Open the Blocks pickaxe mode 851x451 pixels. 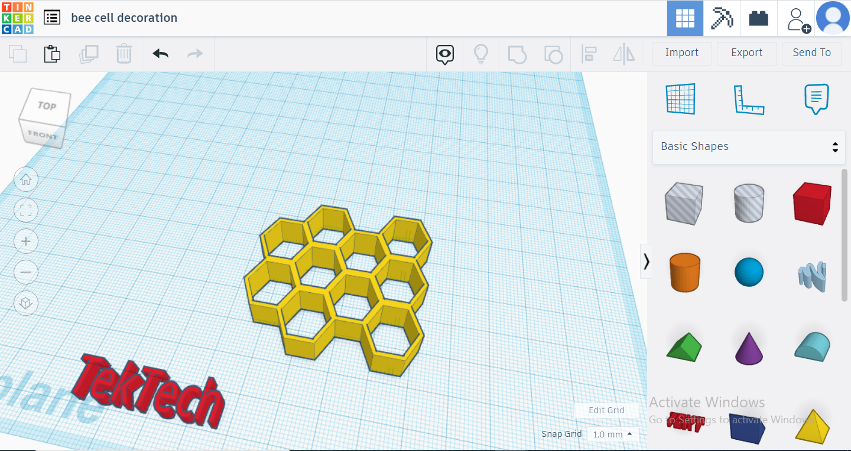tap(722, 18)
